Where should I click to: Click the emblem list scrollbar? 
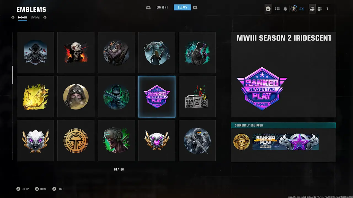pyautogui.click(x=13, y=75)
